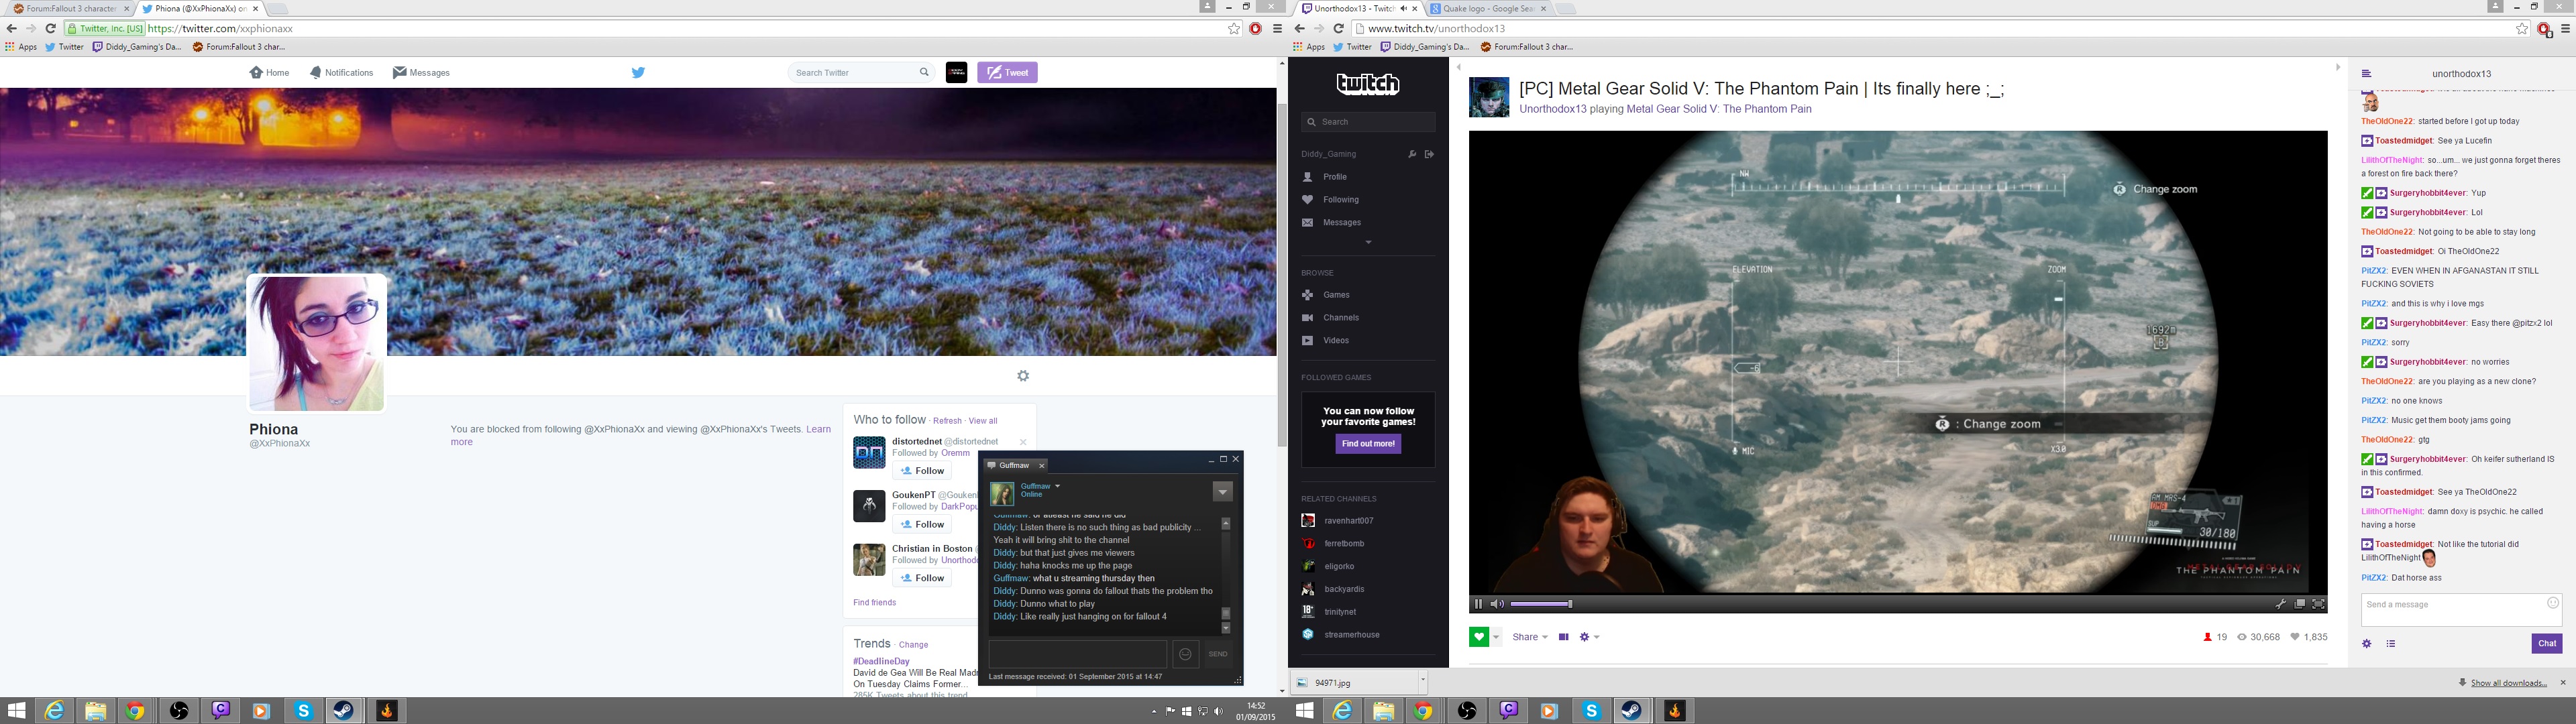Pause the Twitch stream video
Viewport: 2576px width, 724px height.
pyautogui.click(x=1478, y=604)
